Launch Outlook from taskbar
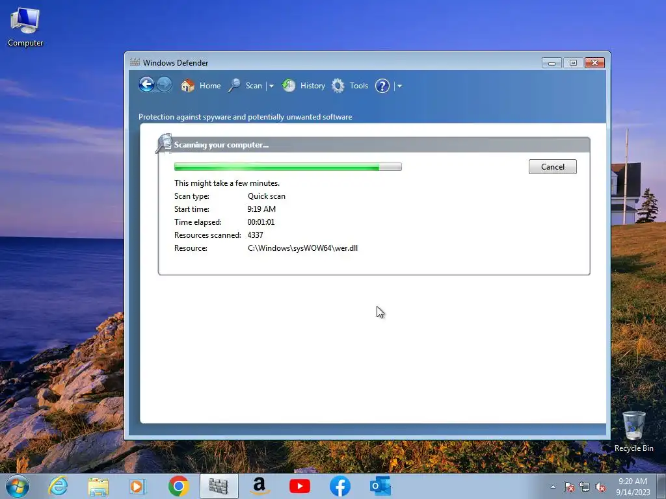The width and height of the screenshot is (666, 499). click(x=380, y=486)
